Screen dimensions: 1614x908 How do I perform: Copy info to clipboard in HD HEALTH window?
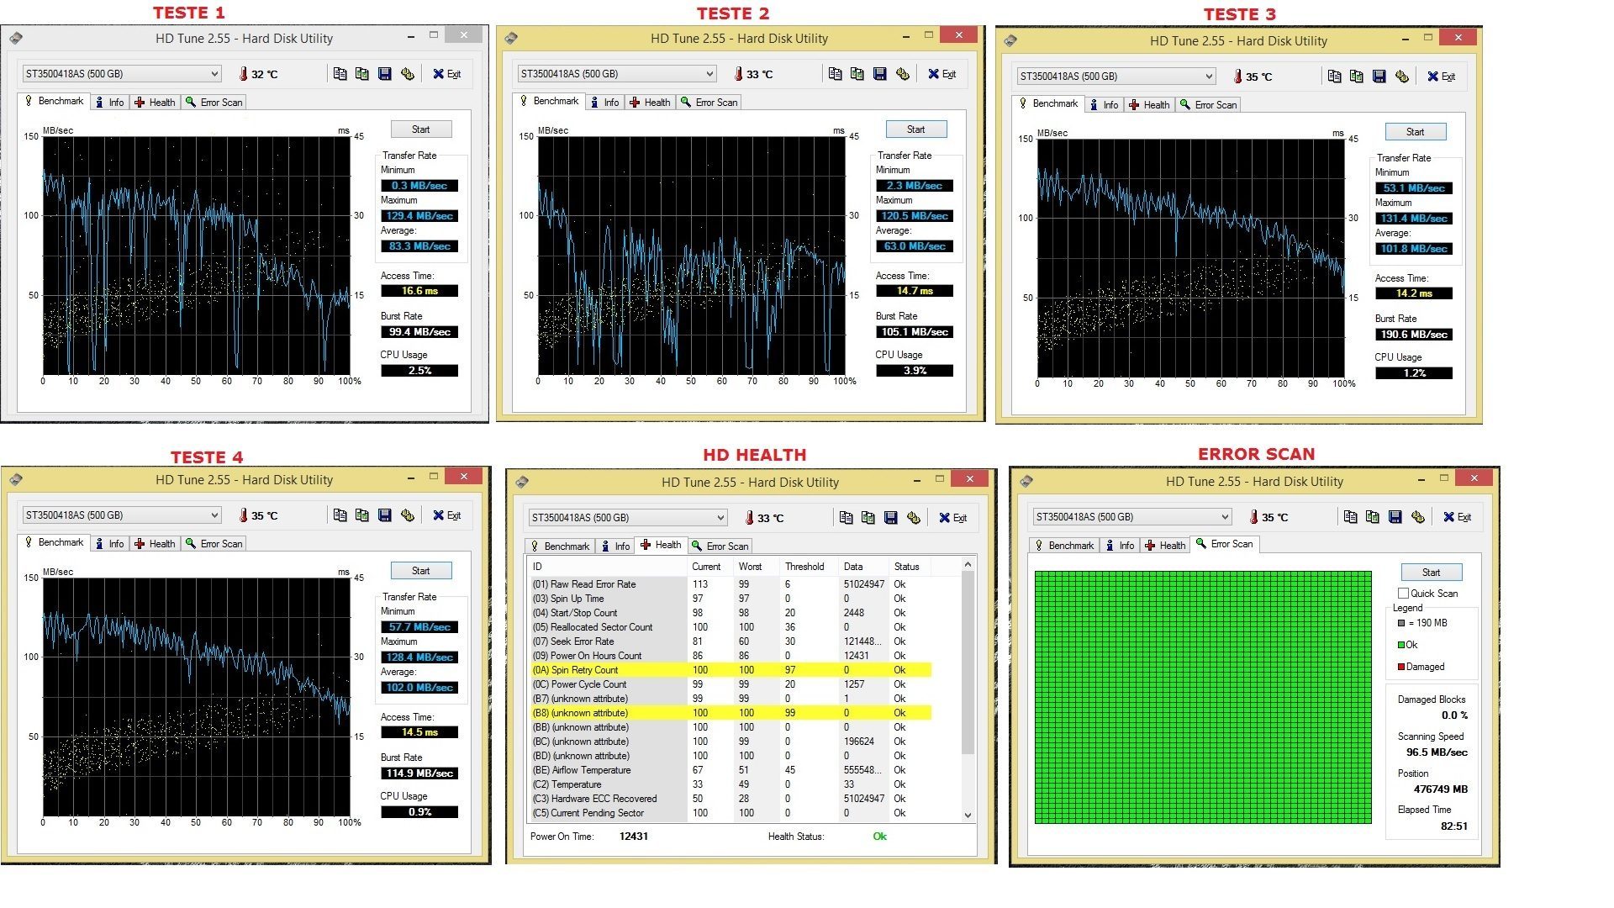click(x=846, y=518)
